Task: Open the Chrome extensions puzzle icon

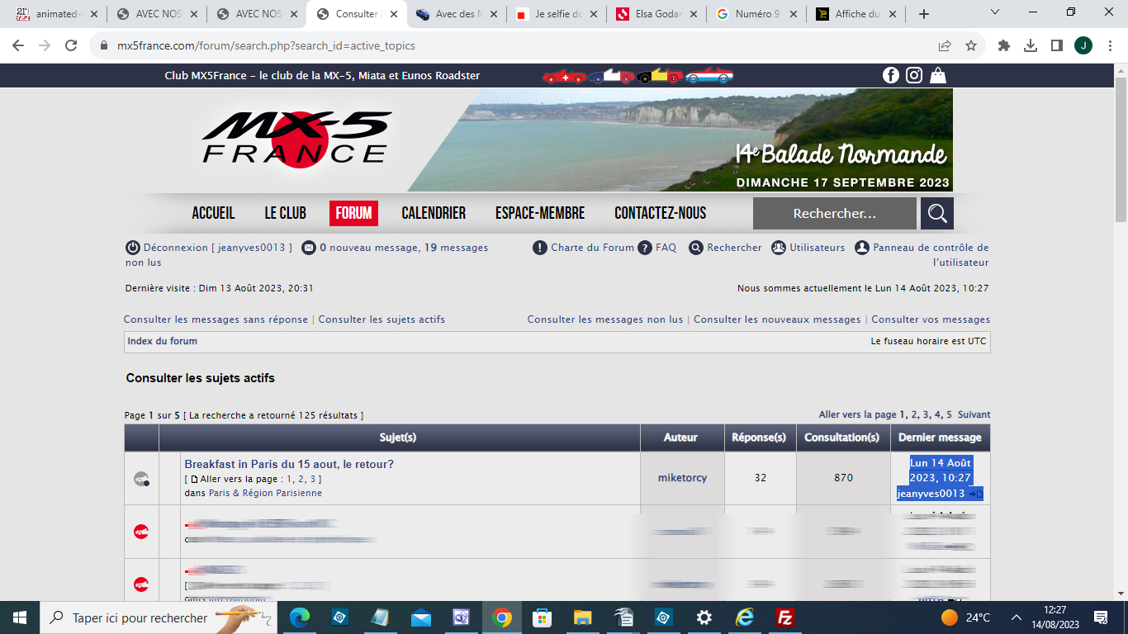Action: [x=1004, y=46]
